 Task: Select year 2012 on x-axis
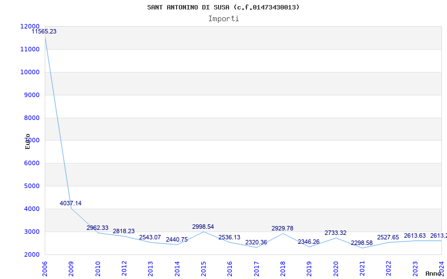[124, 269]
